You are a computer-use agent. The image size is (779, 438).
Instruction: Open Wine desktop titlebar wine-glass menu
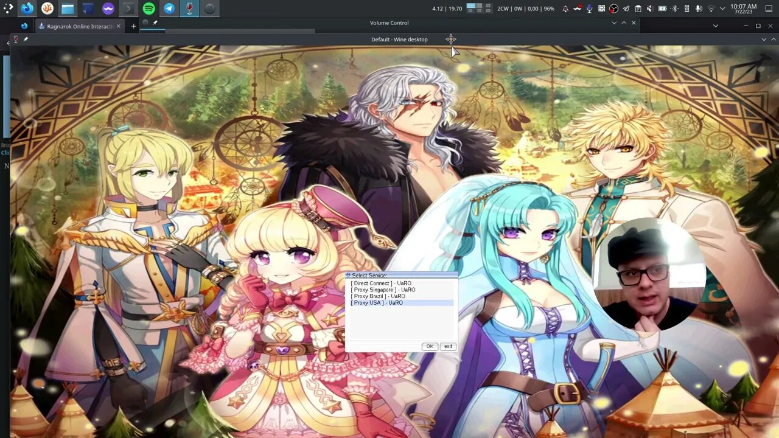16,39
